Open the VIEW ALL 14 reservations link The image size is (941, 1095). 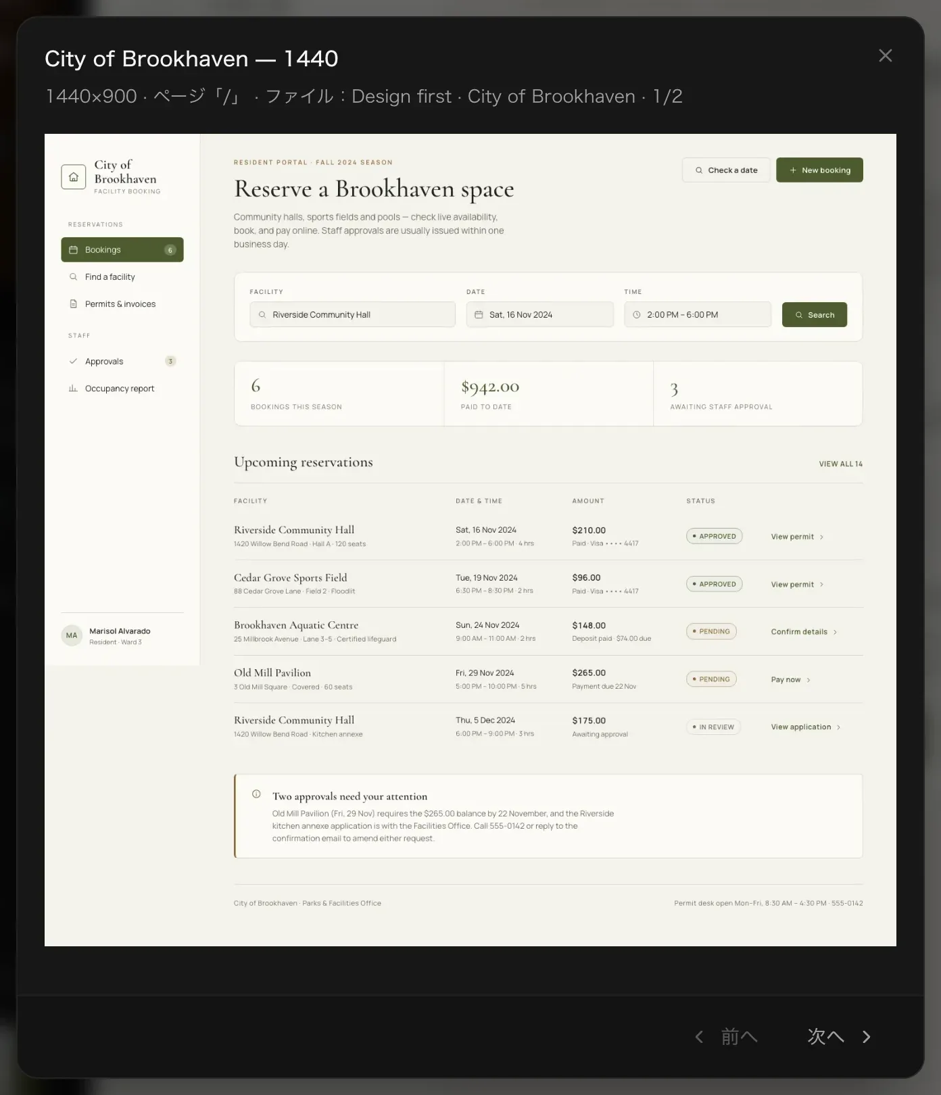[841, 464]
